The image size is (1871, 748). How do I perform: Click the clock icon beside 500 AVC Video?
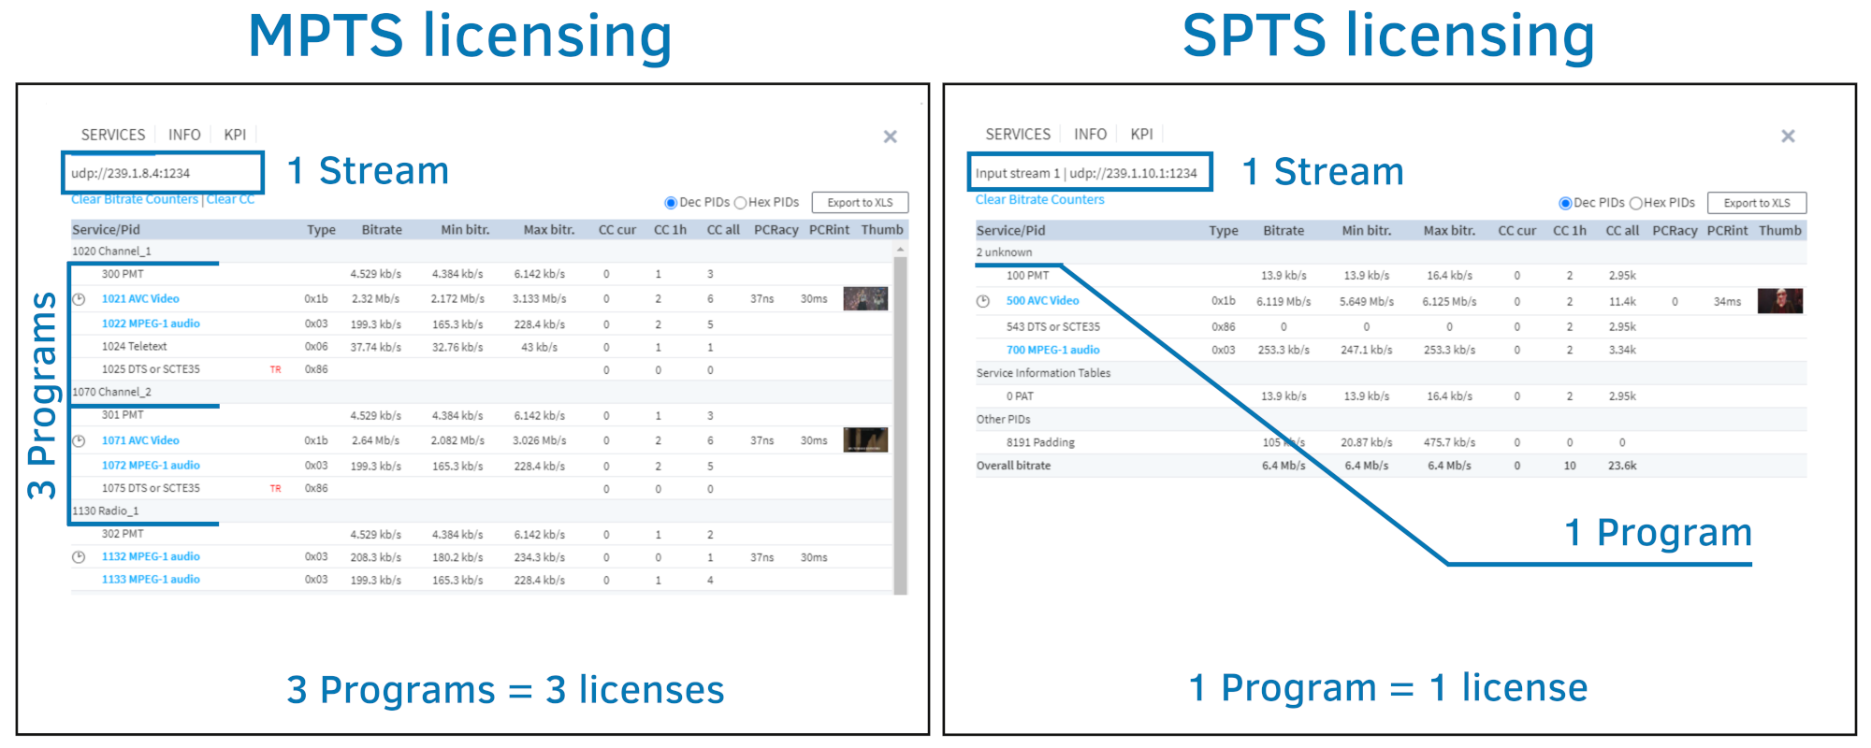[x=983, y=301]
